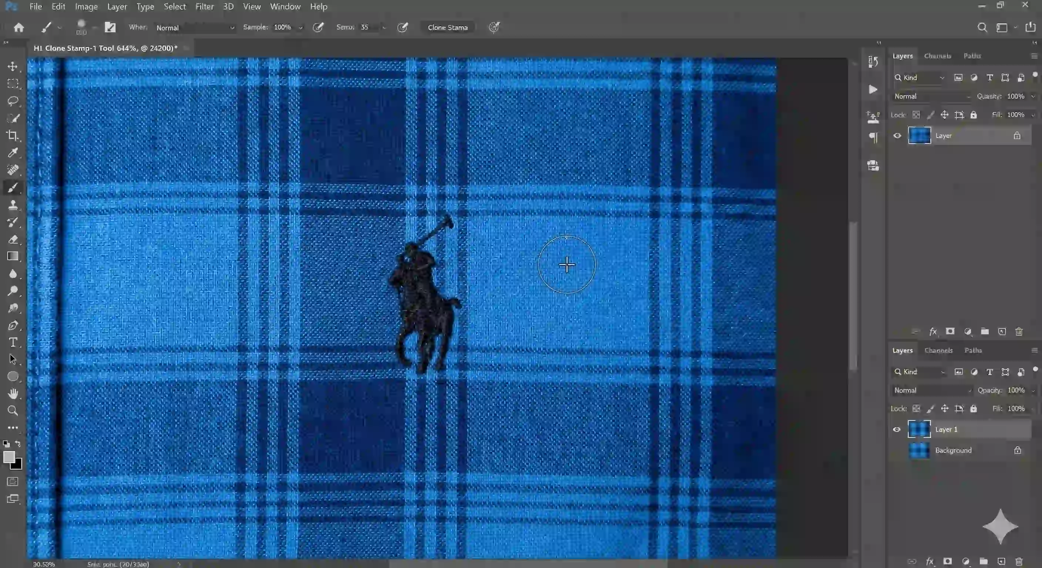Activate the Zoom tool
The image size is (1042, 568).
point(13,411)
